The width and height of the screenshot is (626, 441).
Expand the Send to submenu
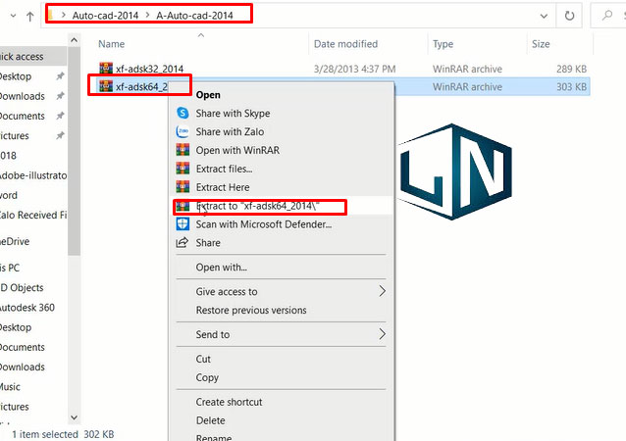(x=282, y=334)
